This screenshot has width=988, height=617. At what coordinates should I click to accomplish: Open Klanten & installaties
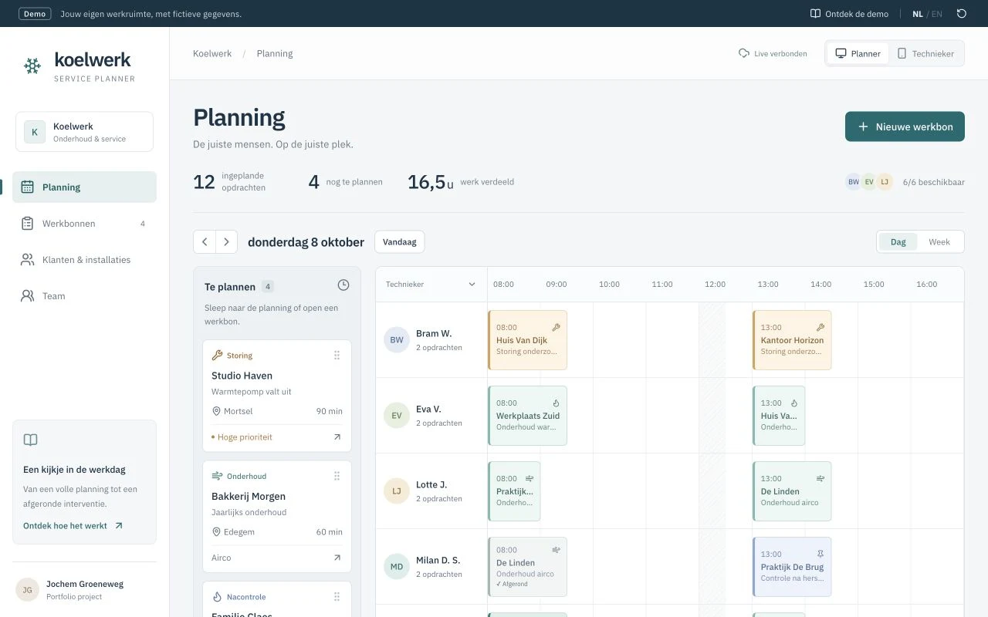coord(84,260)
